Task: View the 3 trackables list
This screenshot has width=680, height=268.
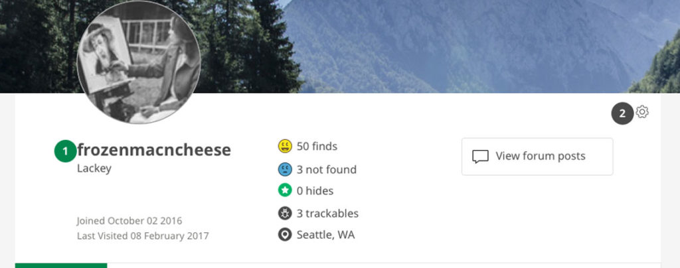Action: (x=327, y=214)
